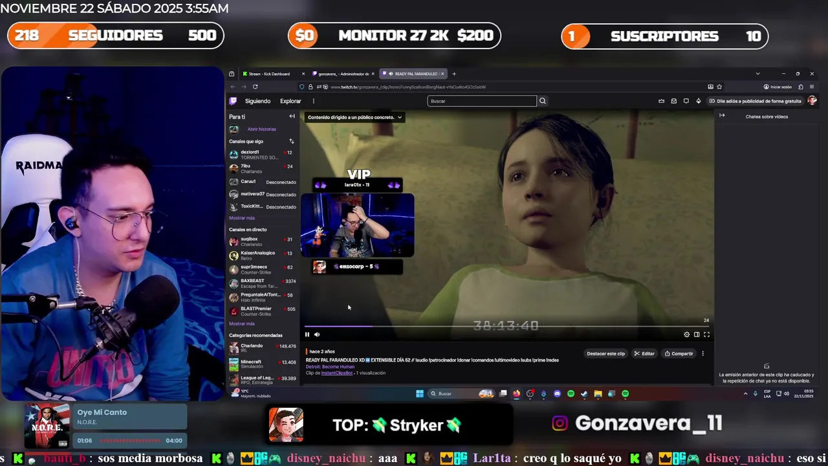Expand the 'Contenido dirigido a un público concreto' dropdown
Screen dimensions: 828x466
point(354,117)
